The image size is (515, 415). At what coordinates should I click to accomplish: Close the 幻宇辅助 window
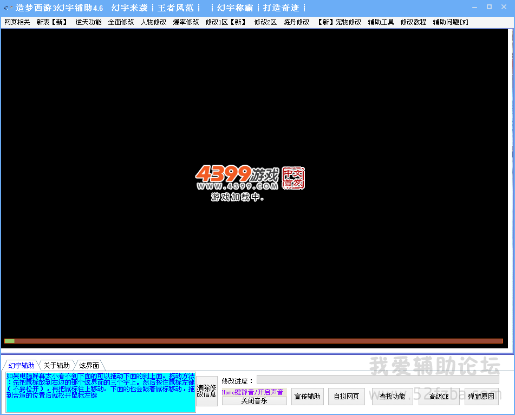click(504, 7)
